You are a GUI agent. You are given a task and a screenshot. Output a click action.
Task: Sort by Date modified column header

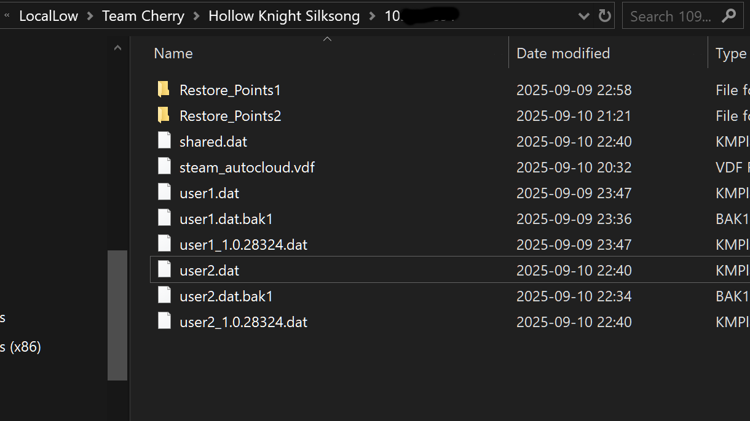(563, 53)
